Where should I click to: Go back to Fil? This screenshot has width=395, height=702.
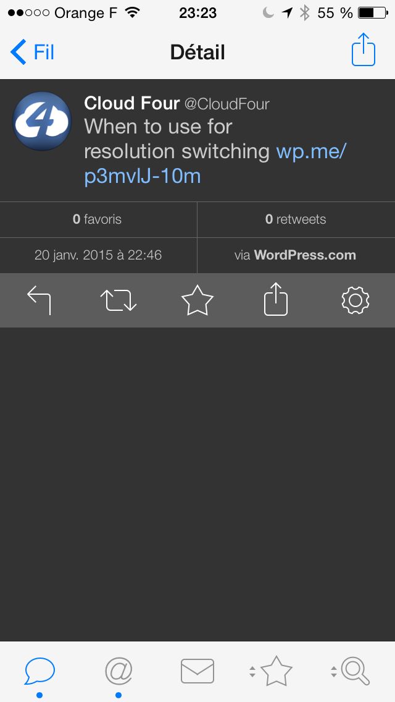click(x=32, y=52)
